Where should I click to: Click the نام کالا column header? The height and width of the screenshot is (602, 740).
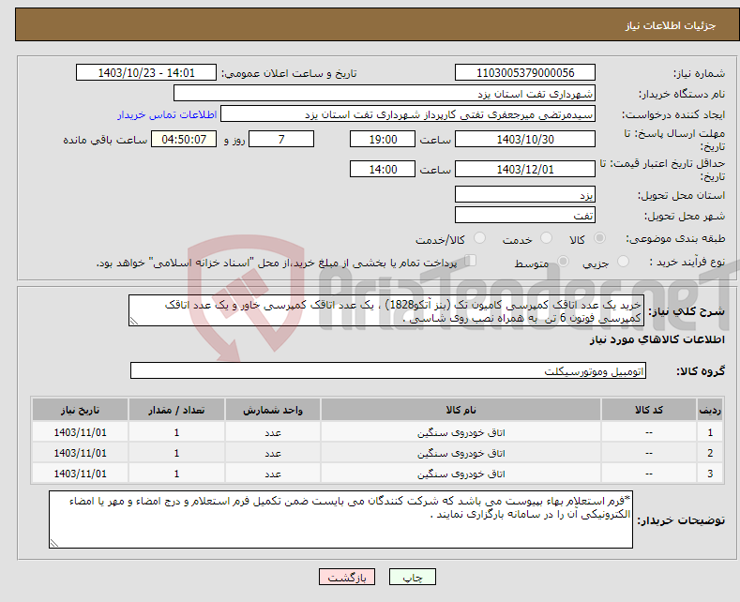461,410
